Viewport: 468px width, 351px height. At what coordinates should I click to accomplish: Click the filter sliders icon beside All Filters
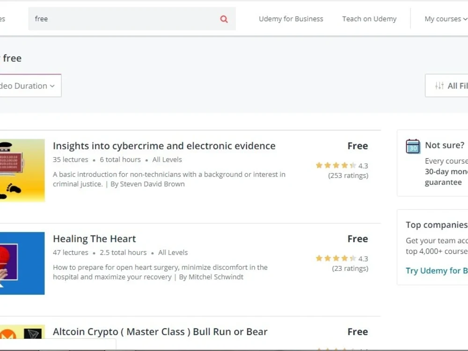(x=439, y=86)
